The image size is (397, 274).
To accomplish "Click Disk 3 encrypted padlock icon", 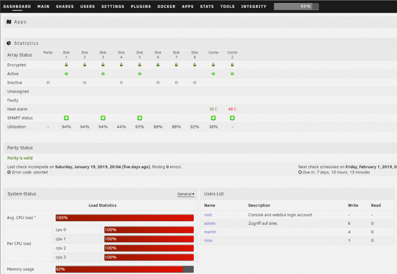I will 103,65.
